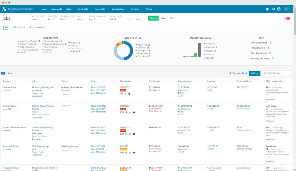Open Job Attributes filter three-dots menu

(66, 19)
